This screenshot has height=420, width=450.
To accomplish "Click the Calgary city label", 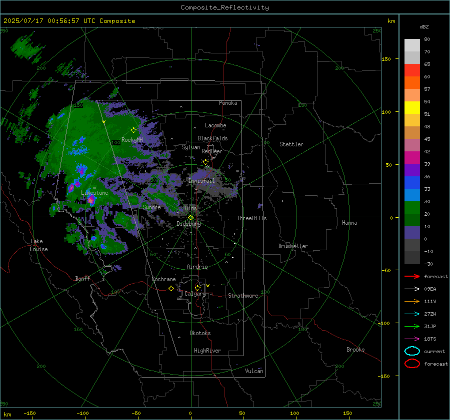I will coord(195,294).
